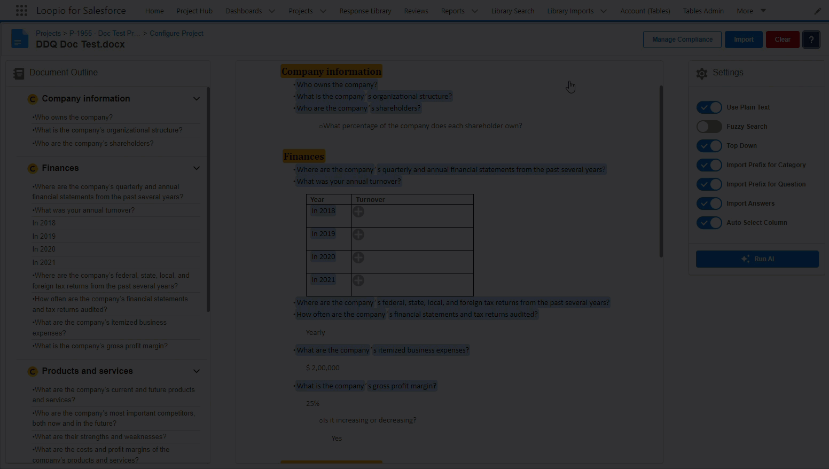Click the highlighted Finances heading in document
The height and width of the screenshot is (469, 829).
(x=303, y=157)
